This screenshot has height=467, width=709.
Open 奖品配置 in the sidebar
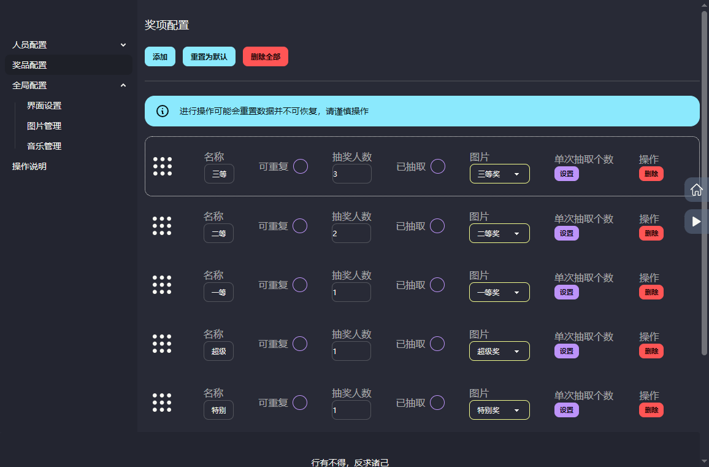69,64
